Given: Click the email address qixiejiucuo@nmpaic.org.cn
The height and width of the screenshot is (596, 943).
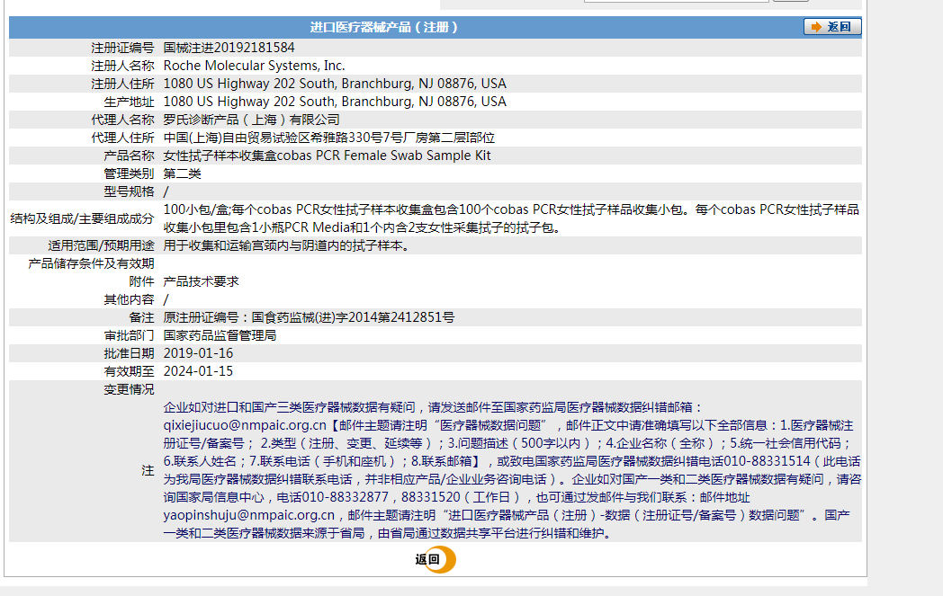Looking at the screenshot, I should point(245,425).
